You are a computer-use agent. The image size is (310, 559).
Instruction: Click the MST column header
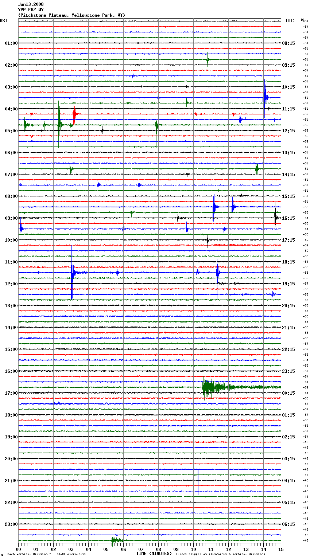pos(4,21)
